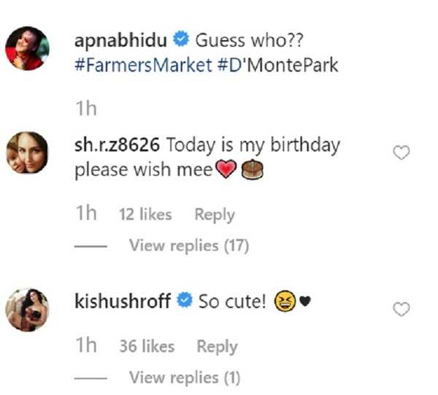Like the sh.r.z8626 birthday comment
This screenshot has width=438, height=395.
click(401, 153)
